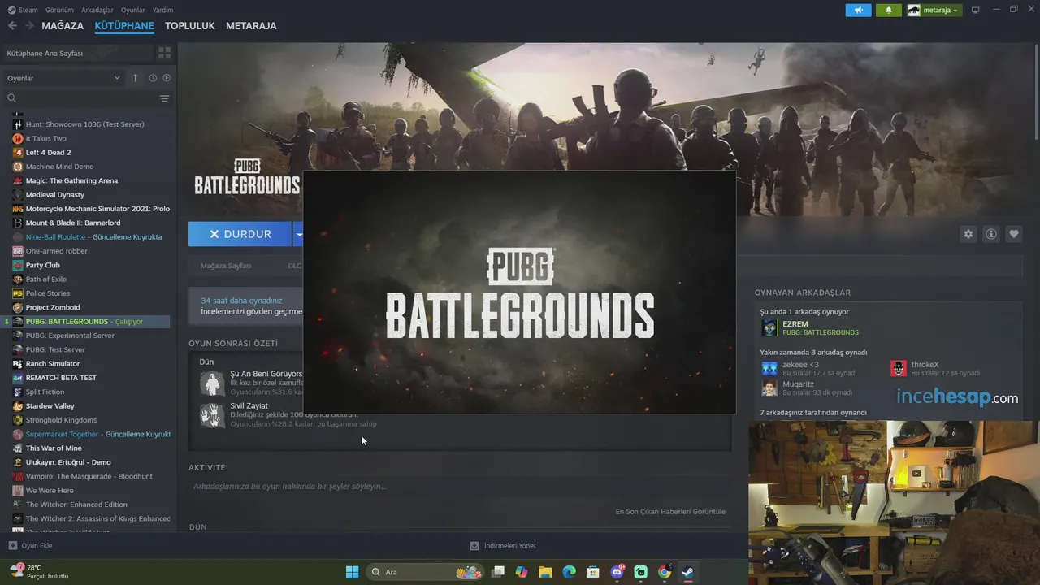The height and width of the screenshot is (585, 1040).
Task: Open the Arkadaşlar menu
Action: click(97, 10)
